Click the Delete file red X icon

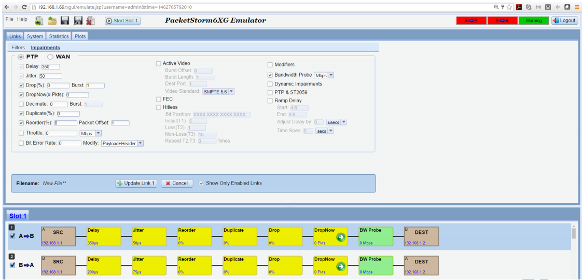[90, 21]
